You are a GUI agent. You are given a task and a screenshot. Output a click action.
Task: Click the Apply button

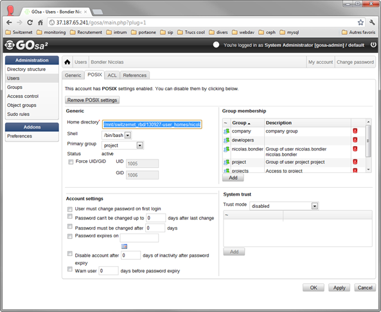[339, 288]
